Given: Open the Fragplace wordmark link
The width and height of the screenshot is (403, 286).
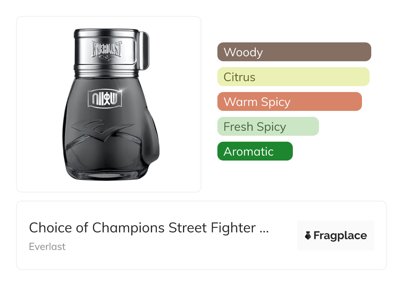Looking at the screenshot, I should tap(340, 236).
